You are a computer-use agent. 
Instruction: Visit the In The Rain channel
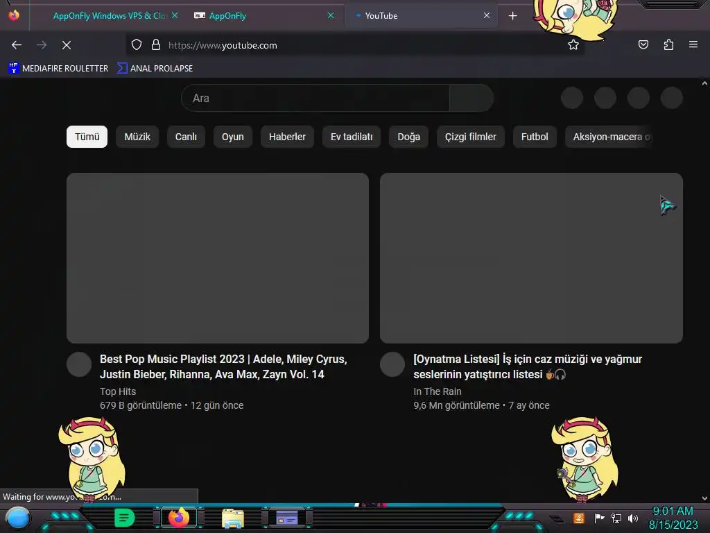coord(438,391)
